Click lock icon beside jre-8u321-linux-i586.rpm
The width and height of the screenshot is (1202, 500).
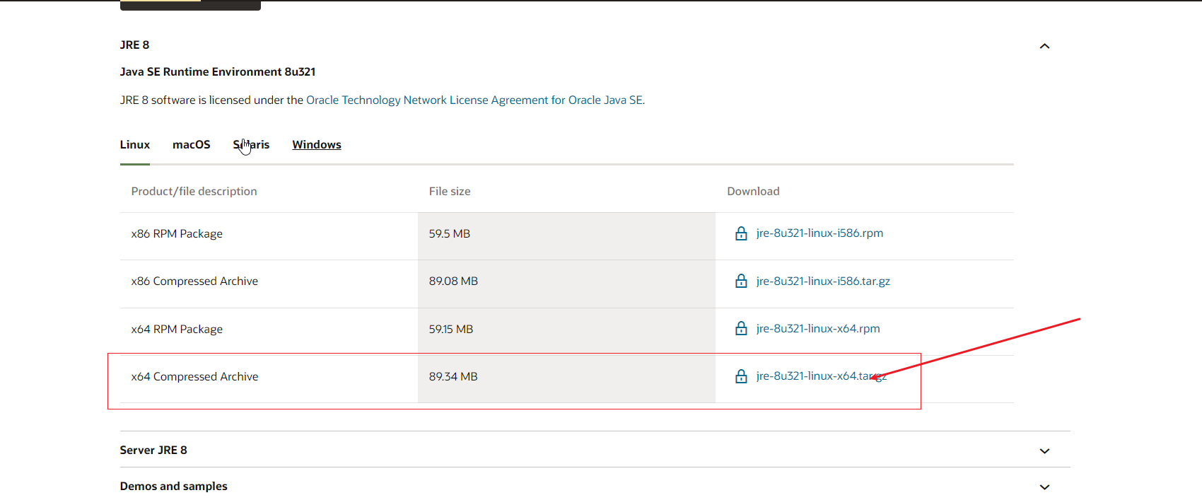coord(741,233)
